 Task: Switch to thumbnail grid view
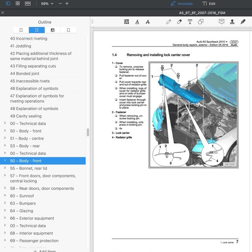pos(18,3)
